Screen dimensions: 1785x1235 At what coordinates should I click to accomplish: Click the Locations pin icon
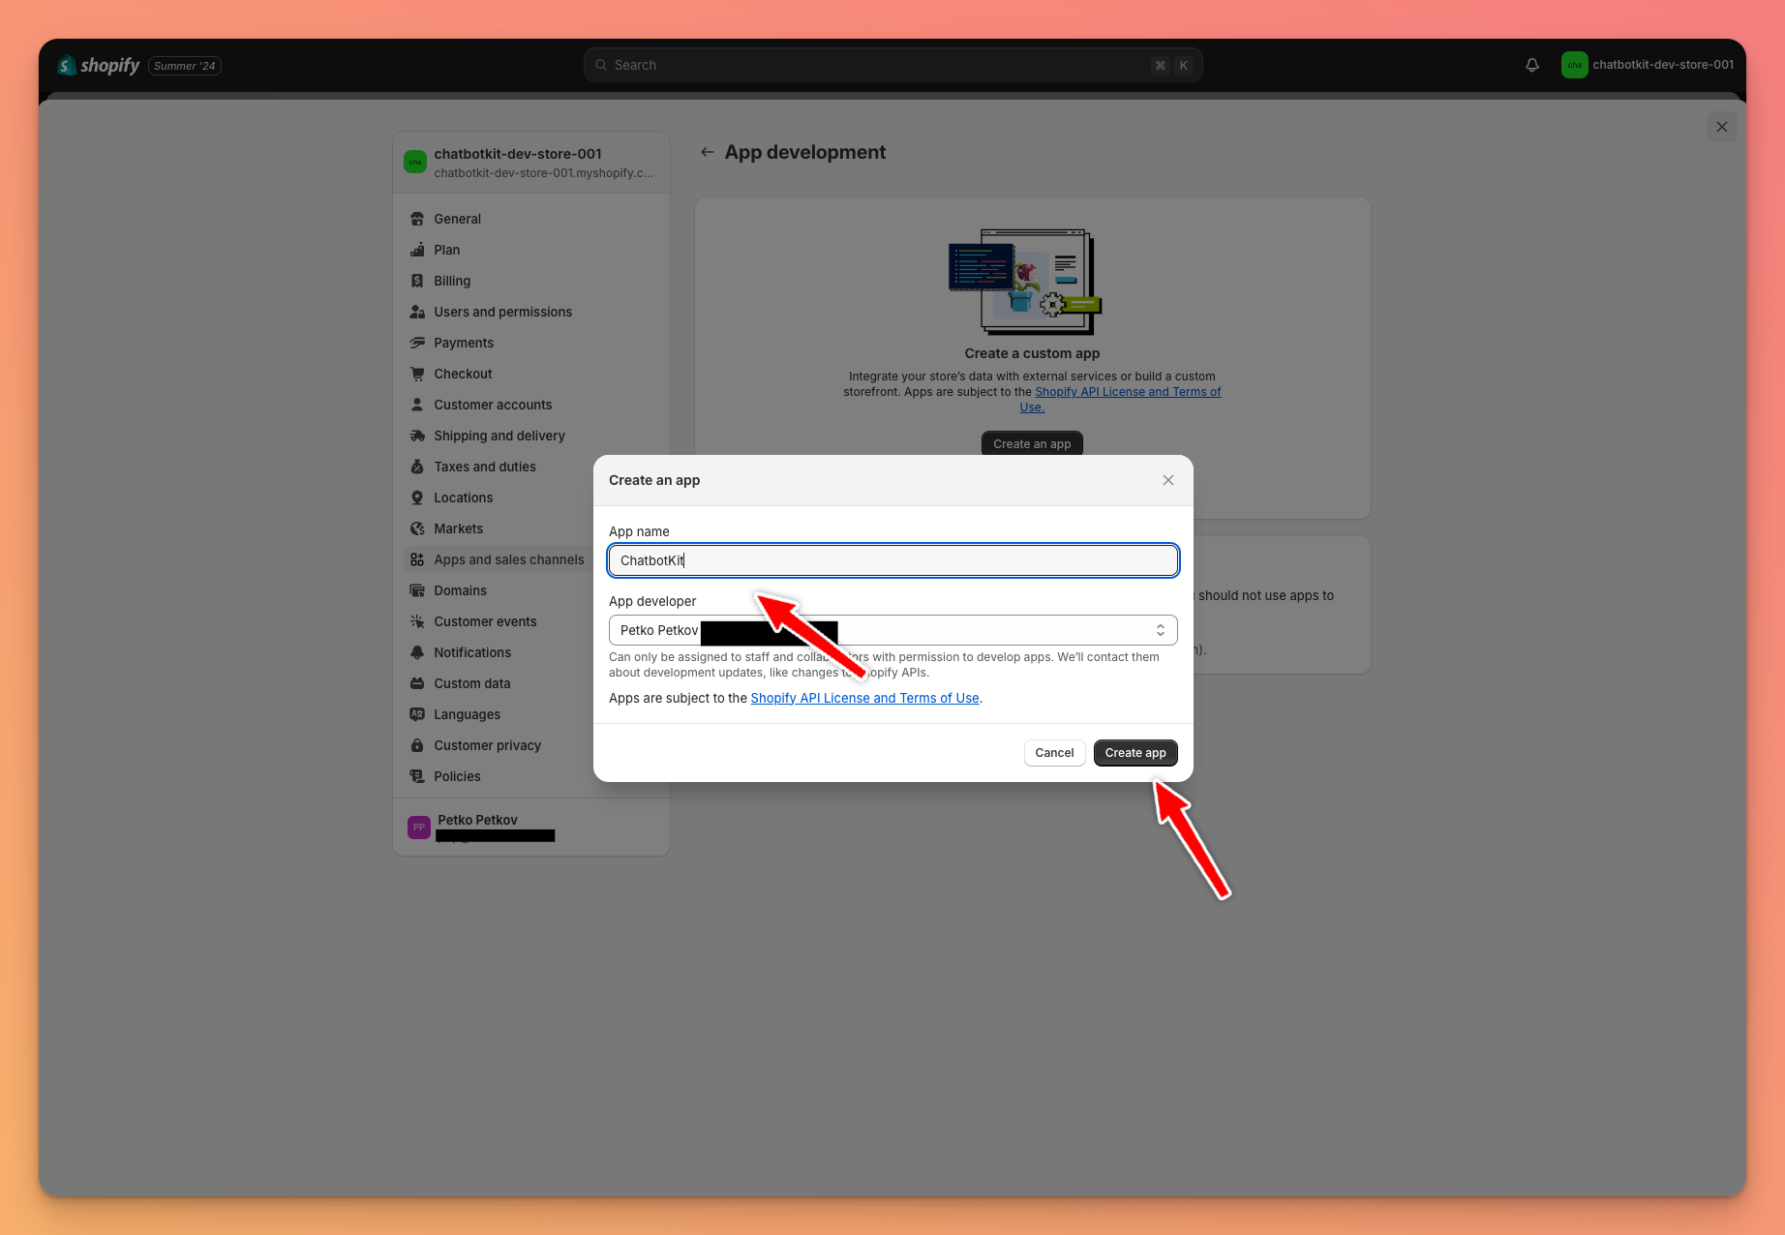pyautogui.click(x=417, y=497)
